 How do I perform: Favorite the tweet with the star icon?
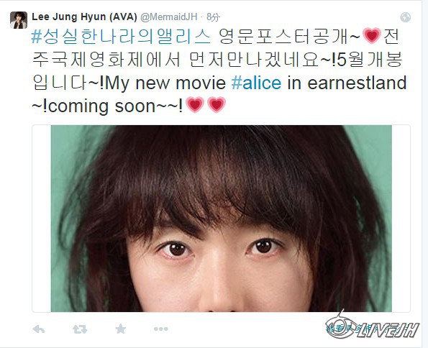(120, 329)
